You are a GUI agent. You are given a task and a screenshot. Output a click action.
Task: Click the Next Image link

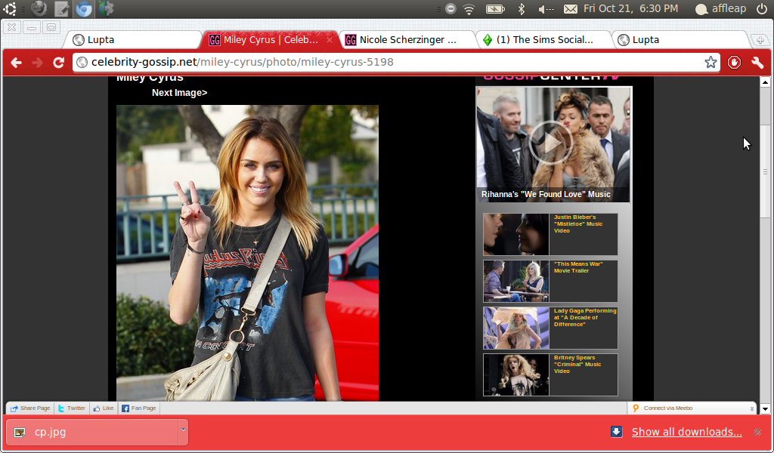(x=180, y=93)
